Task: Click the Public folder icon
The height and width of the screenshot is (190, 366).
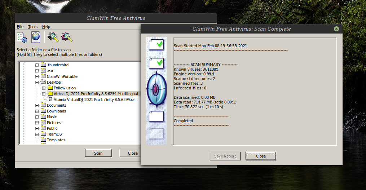Action: pos(43,128)
